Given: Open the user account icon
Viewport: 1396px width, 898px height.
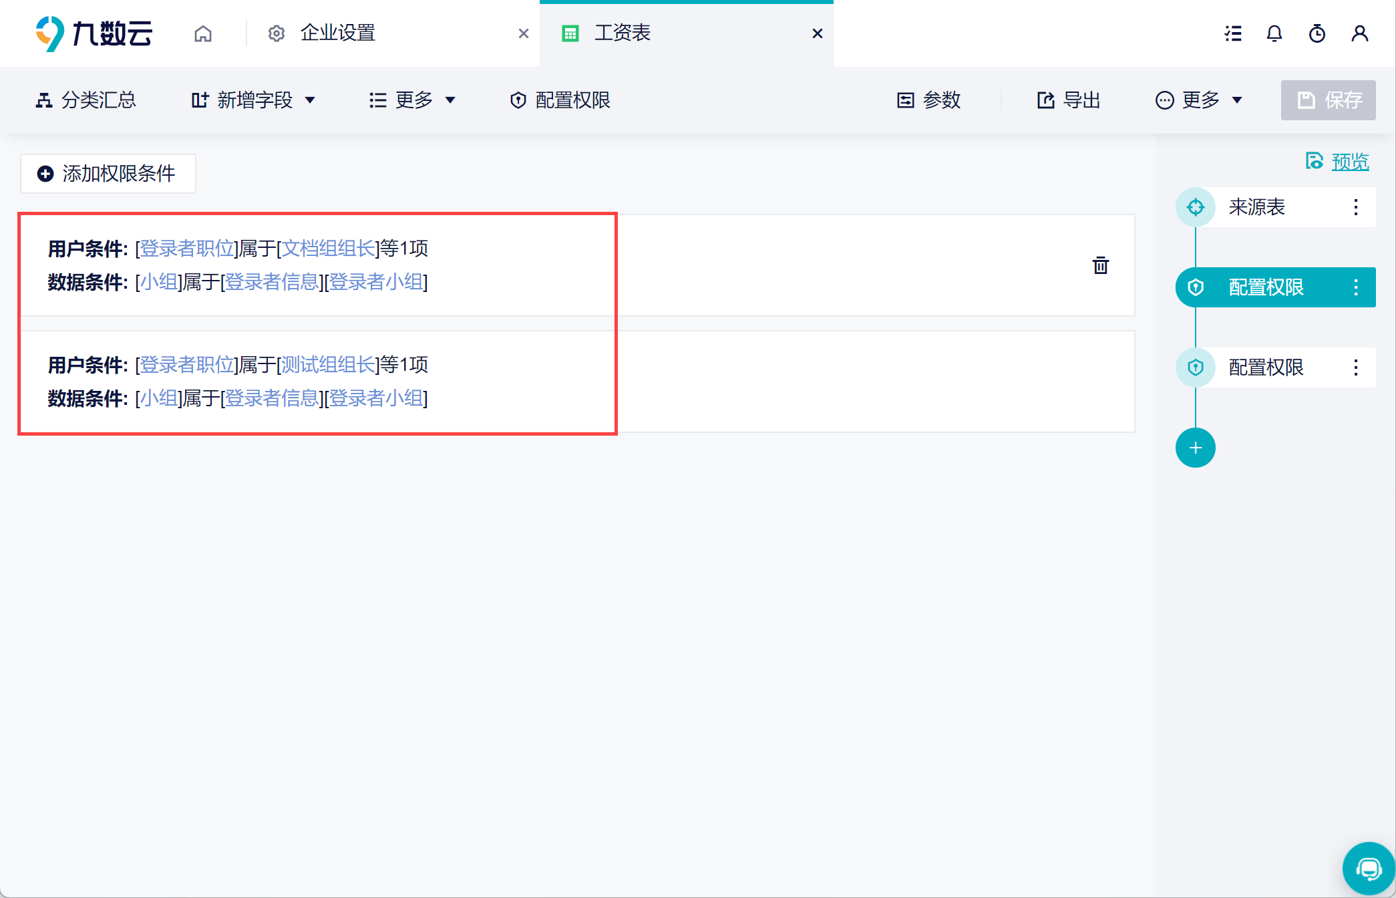Looking at the screenshot, I should (1359, 33).
